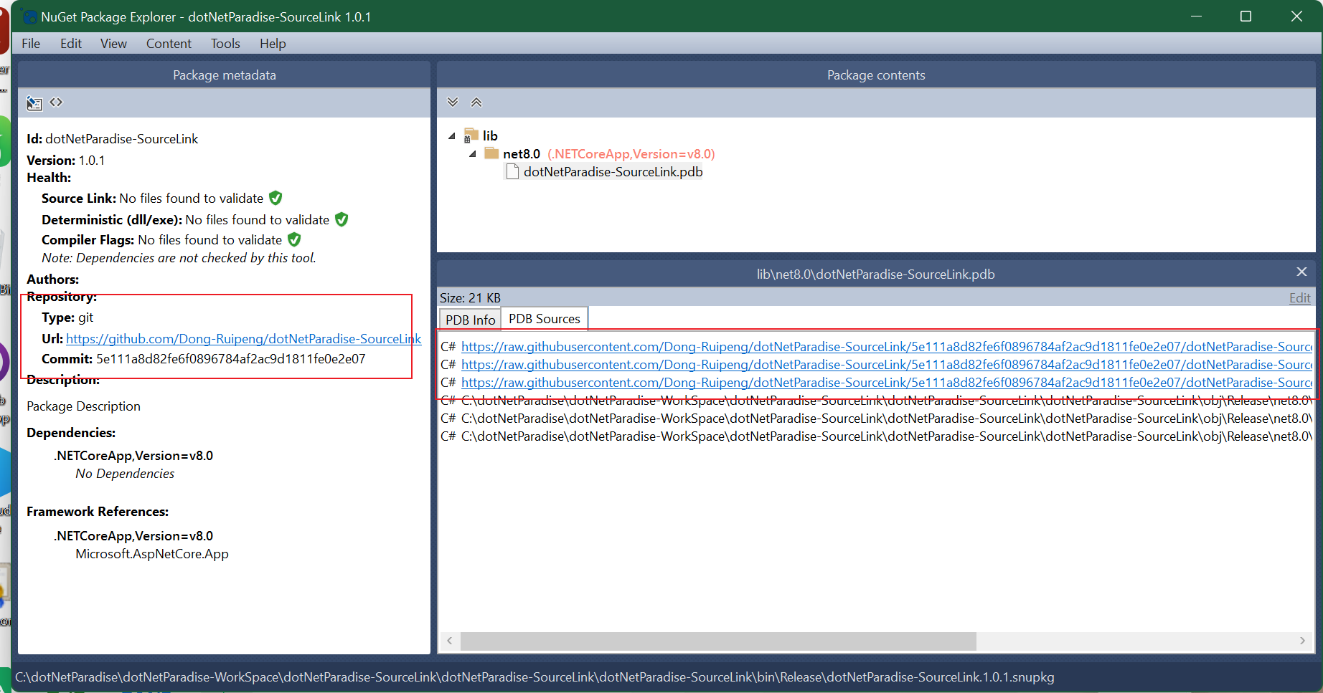The width and height of the screenshot is (1323, 693).
Task: Click Microsoft.AspNetCore.App framework reference
Action: pos(152,554)
